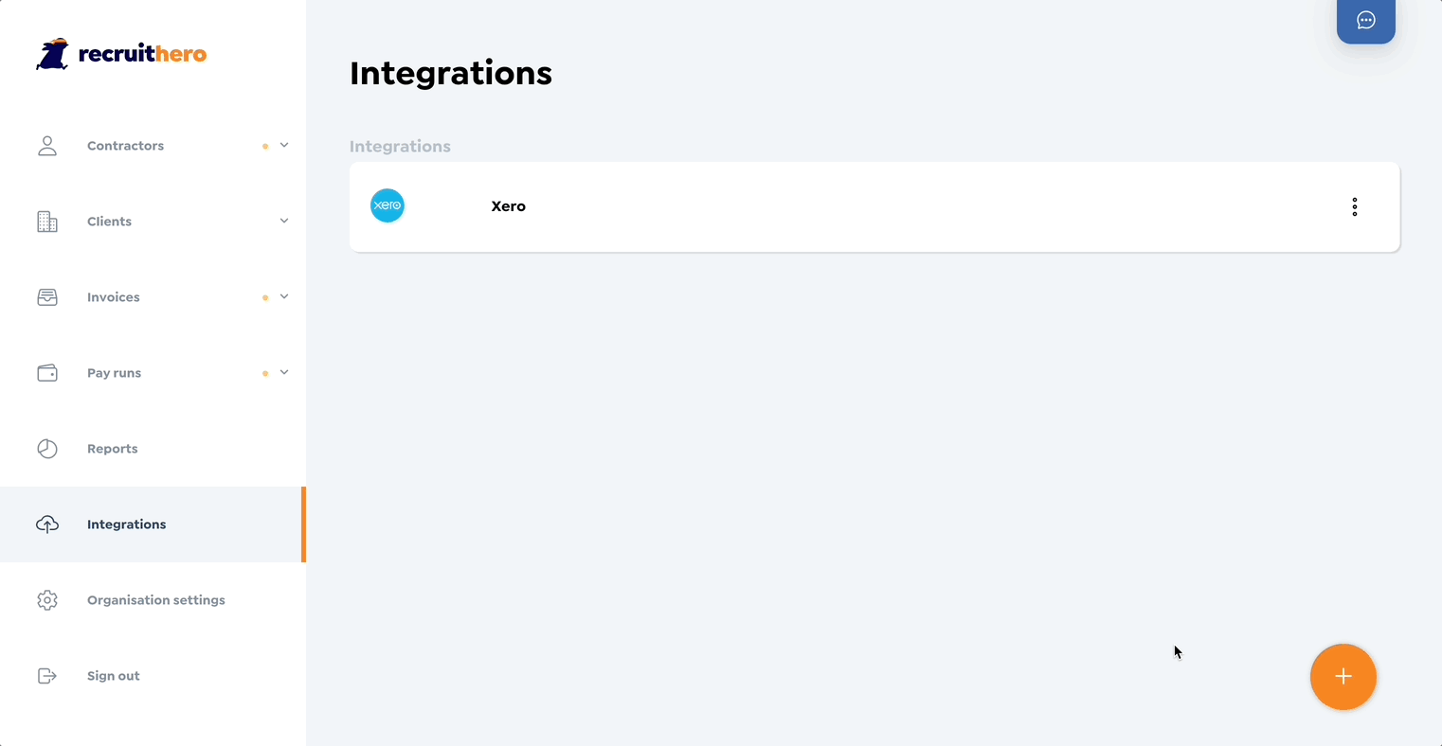
Task: Open Clients in the sidebar
Action: point(153,222)
